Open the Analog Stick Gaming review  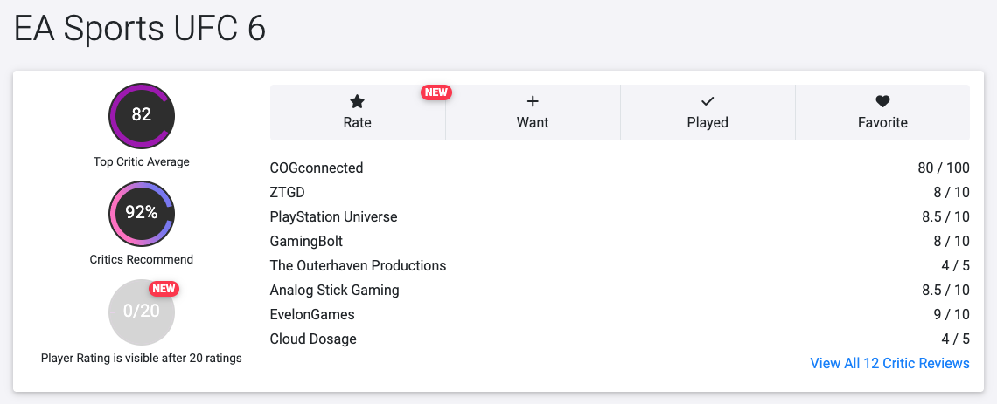(334, 290)
